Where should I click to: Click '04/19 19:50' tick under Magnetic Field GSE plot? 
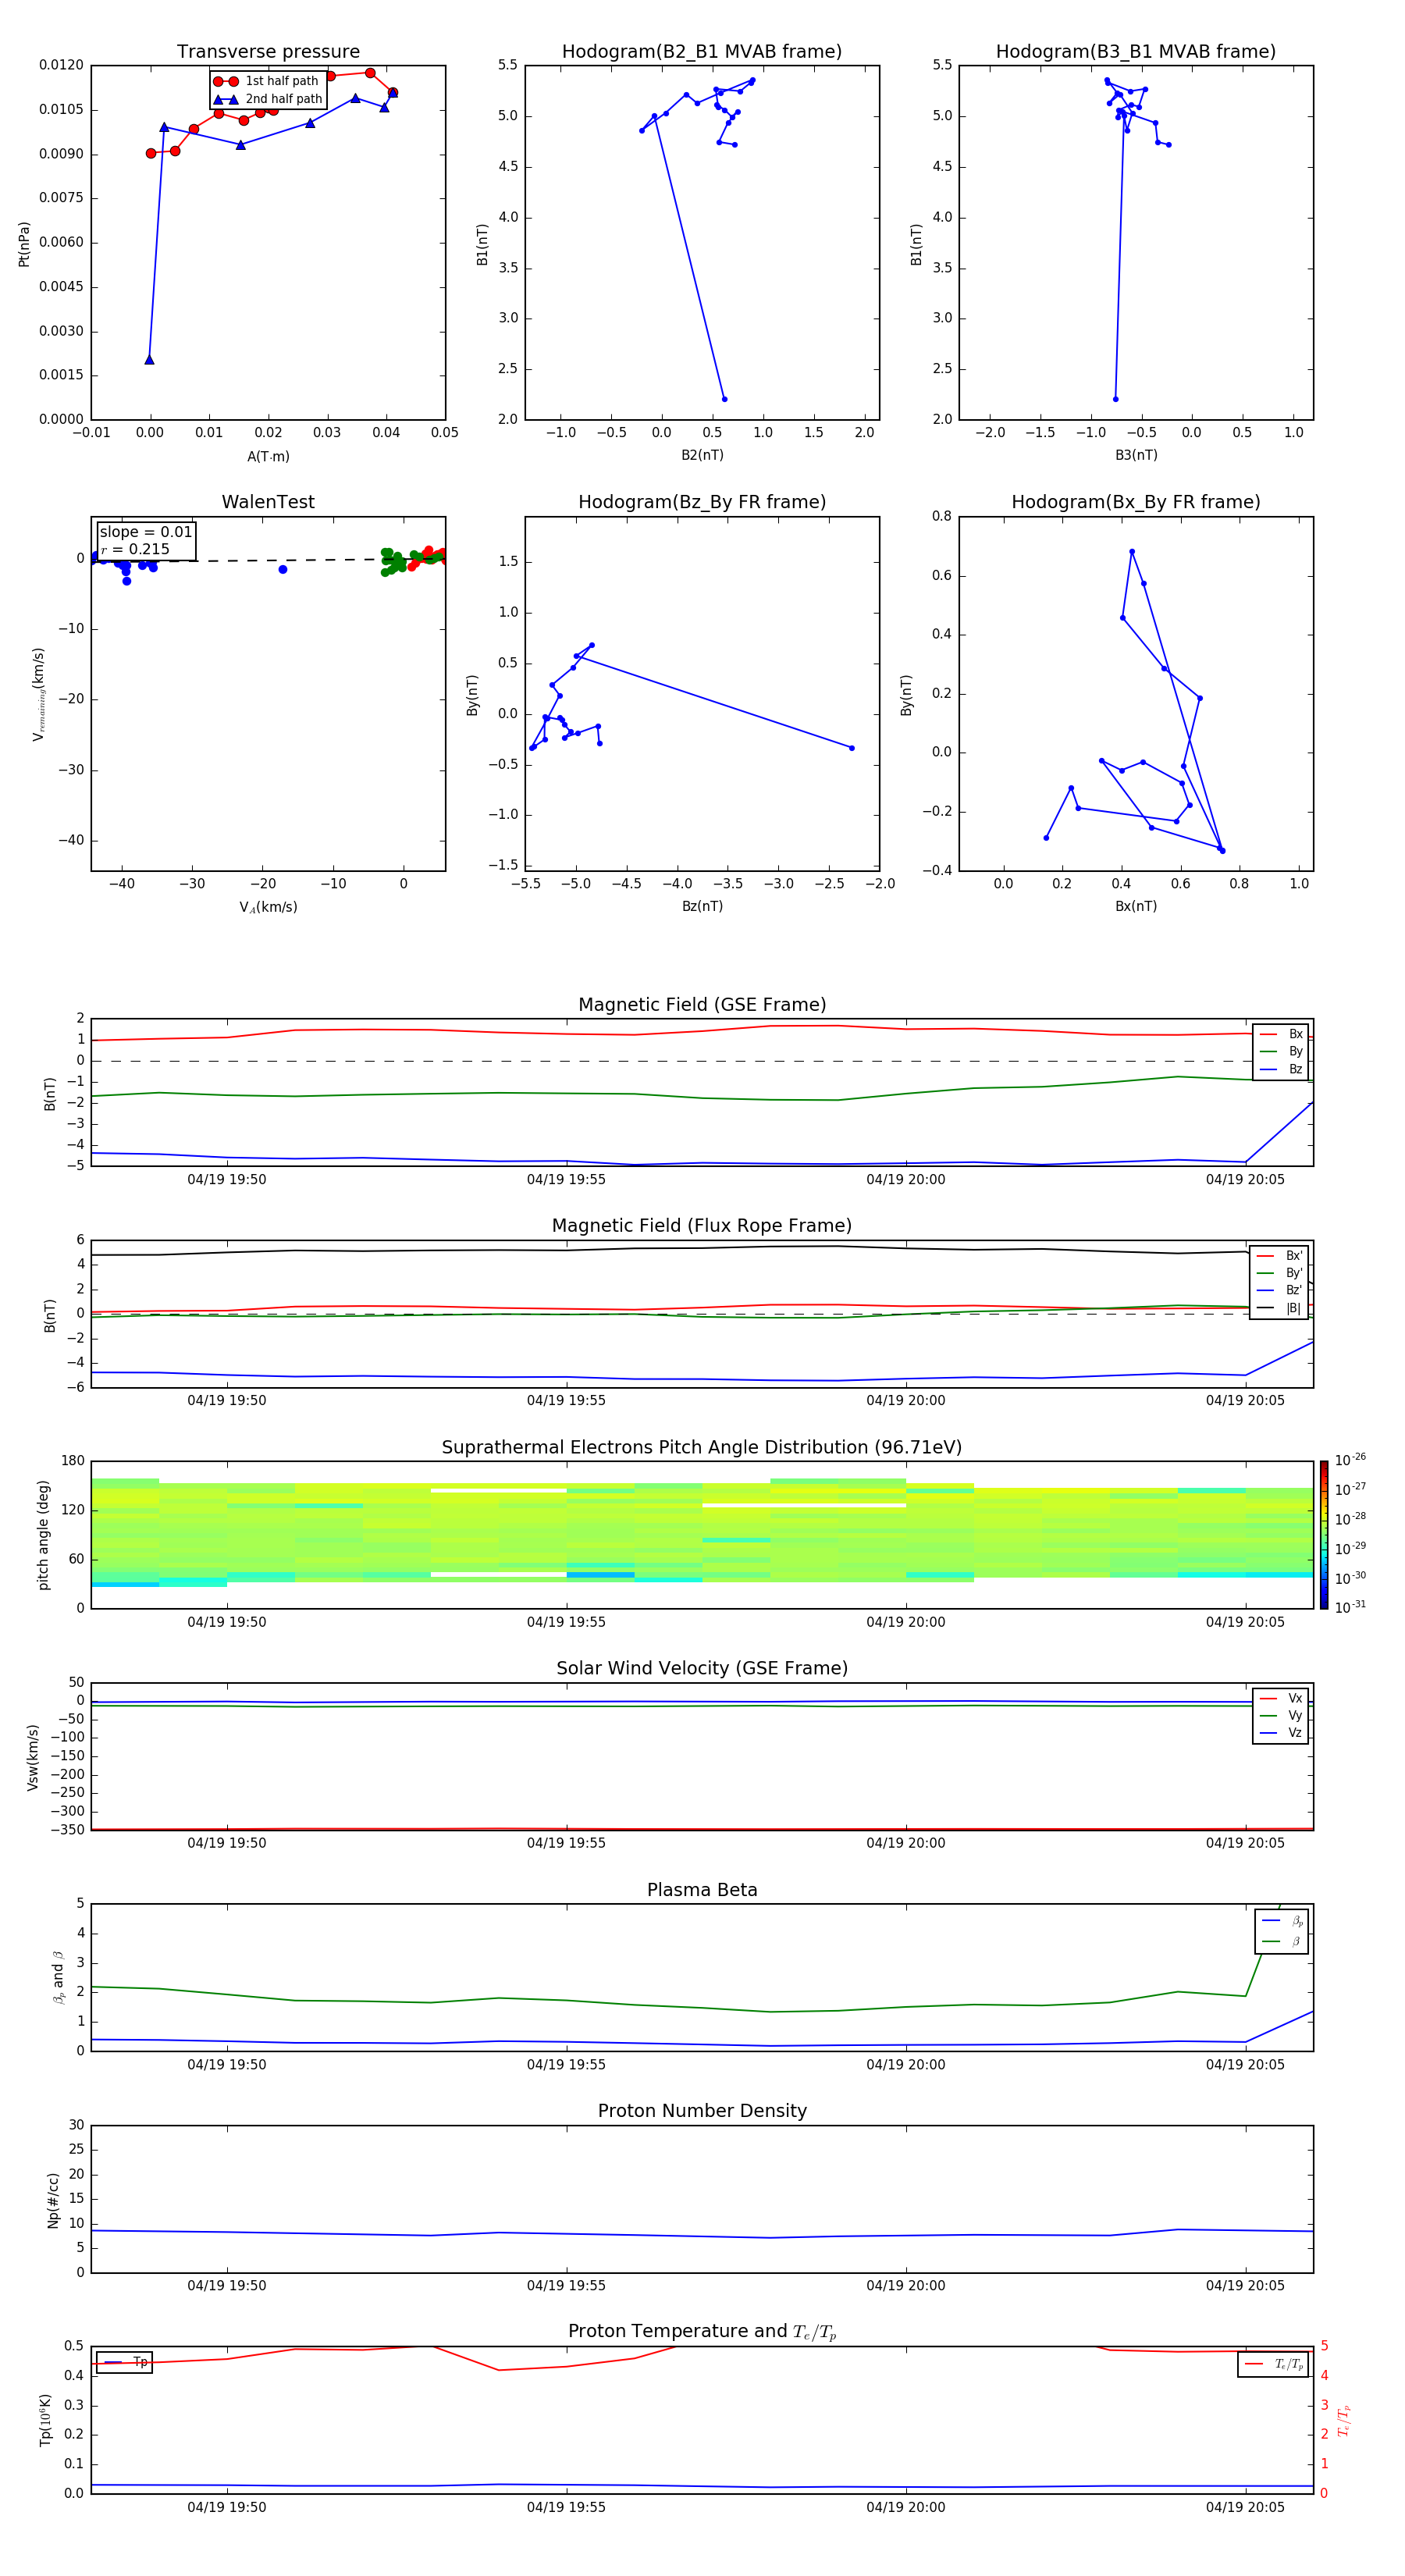(x=227, y=1180)
